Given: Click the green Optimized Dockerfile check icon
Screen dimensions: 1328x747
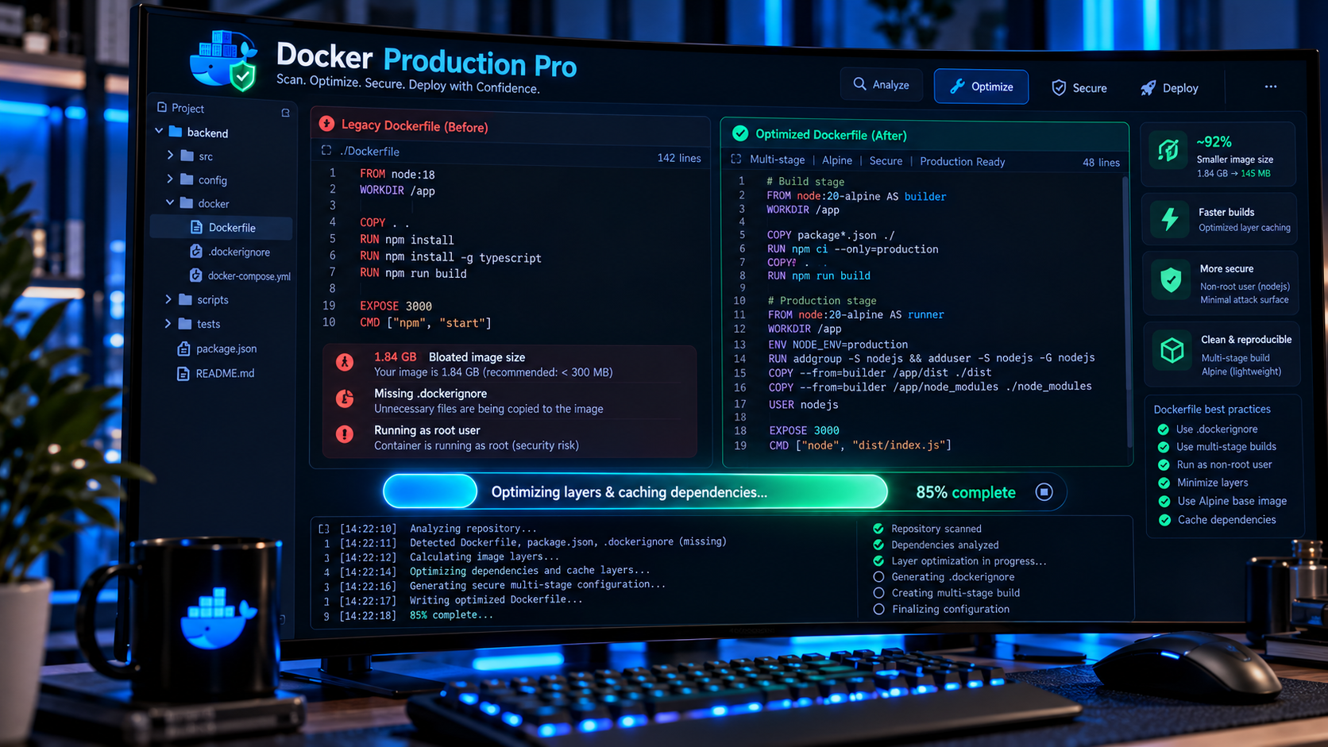Looking at the screenshot, I should tap(740, 133).
